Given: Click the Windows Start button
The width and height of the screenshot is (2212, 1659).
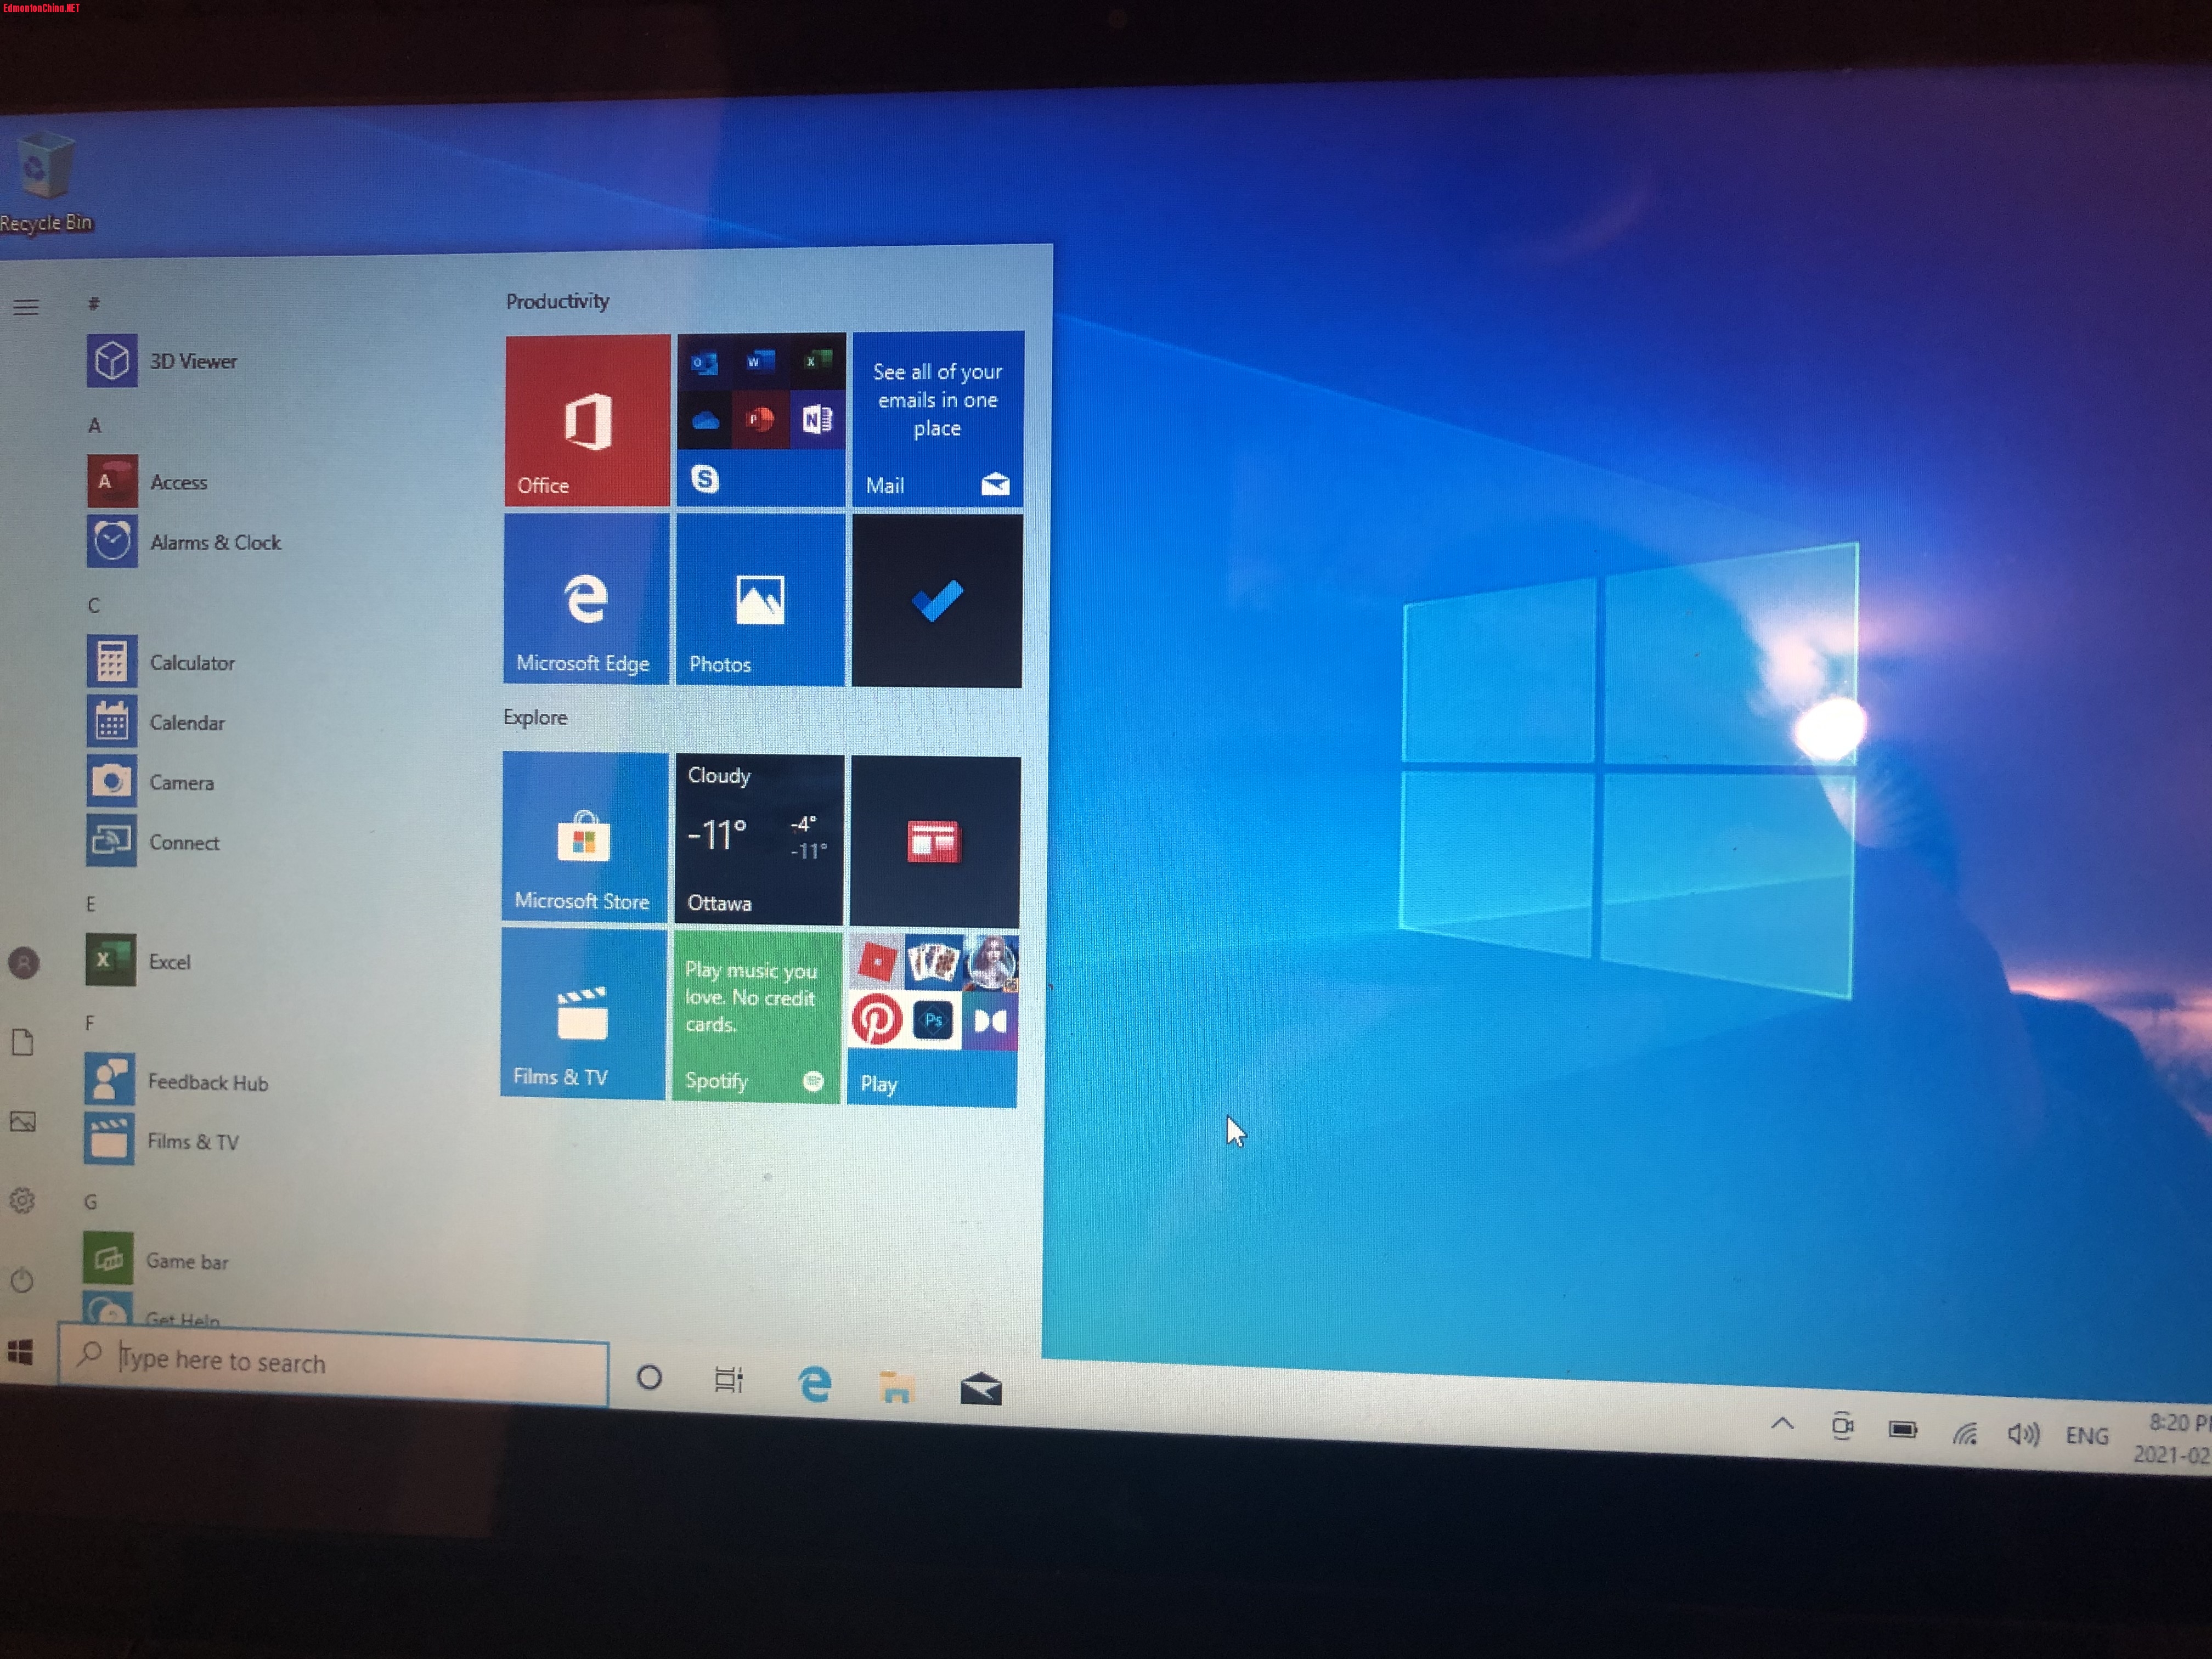Looking at the screenshot, I should pyautogui.click(x=20, y=1352).
